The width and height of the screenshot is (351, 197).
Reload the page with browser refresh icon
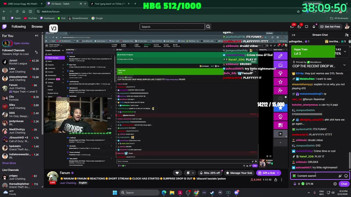click(x=17, y=11)
